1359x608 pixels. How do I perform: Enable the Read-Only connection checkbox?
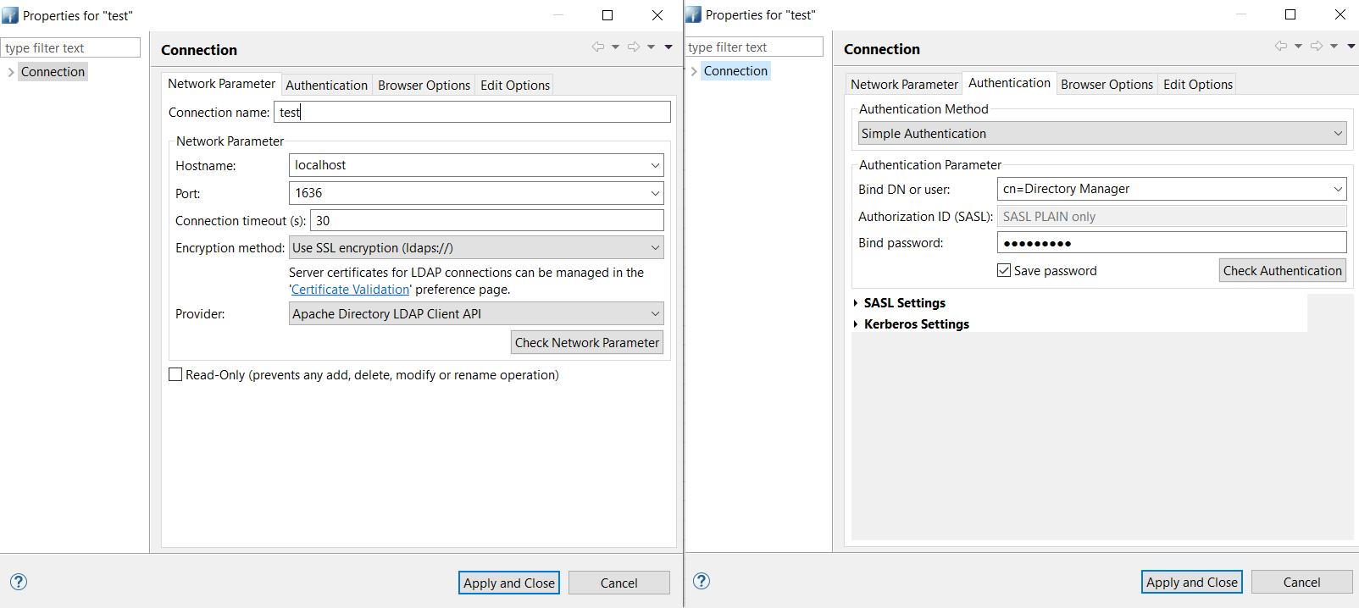pyautogui.click(x=175, y=374)
